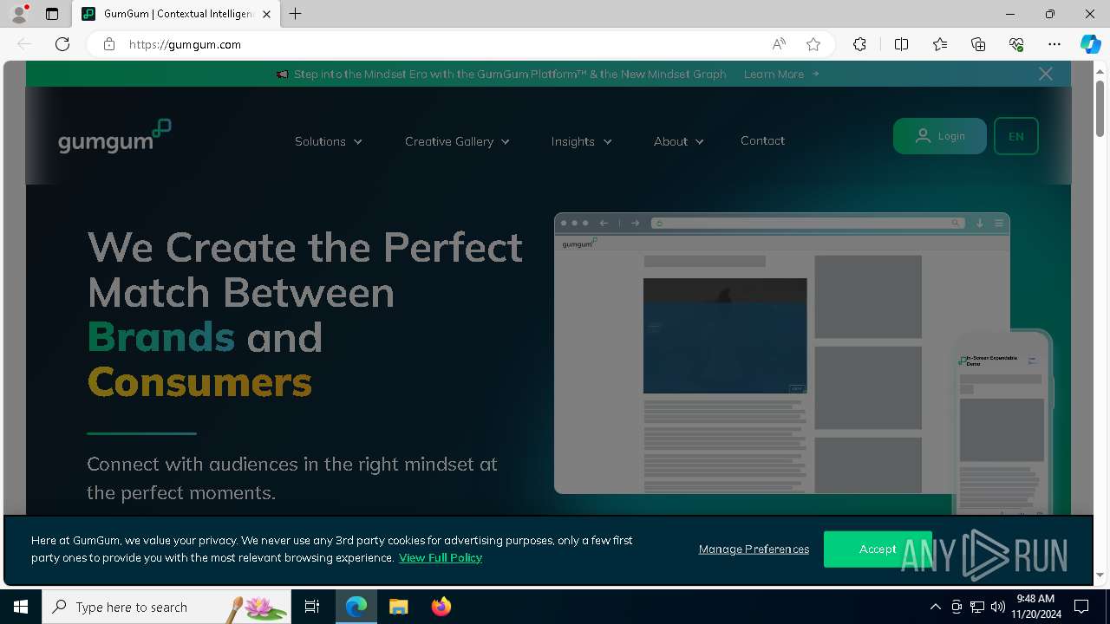Open File Explorer from taskbar

click(x=398, y=607)
